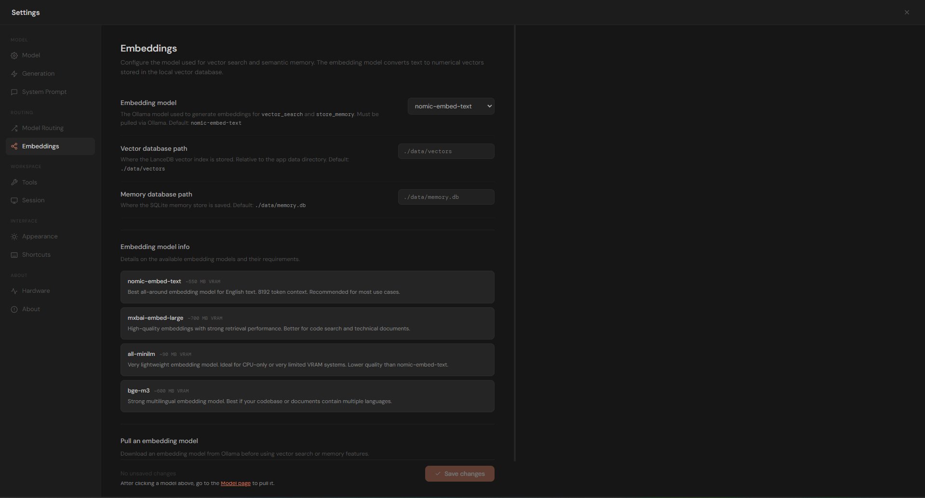Image resolution: width=925 pixels, height=498 pixels.
Task: Go to Appearance settings
Action: [x=50, y=236]
